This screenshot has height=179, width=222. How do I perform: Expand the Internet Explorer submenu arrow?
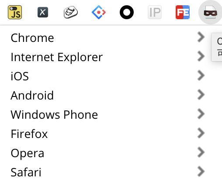201,56
